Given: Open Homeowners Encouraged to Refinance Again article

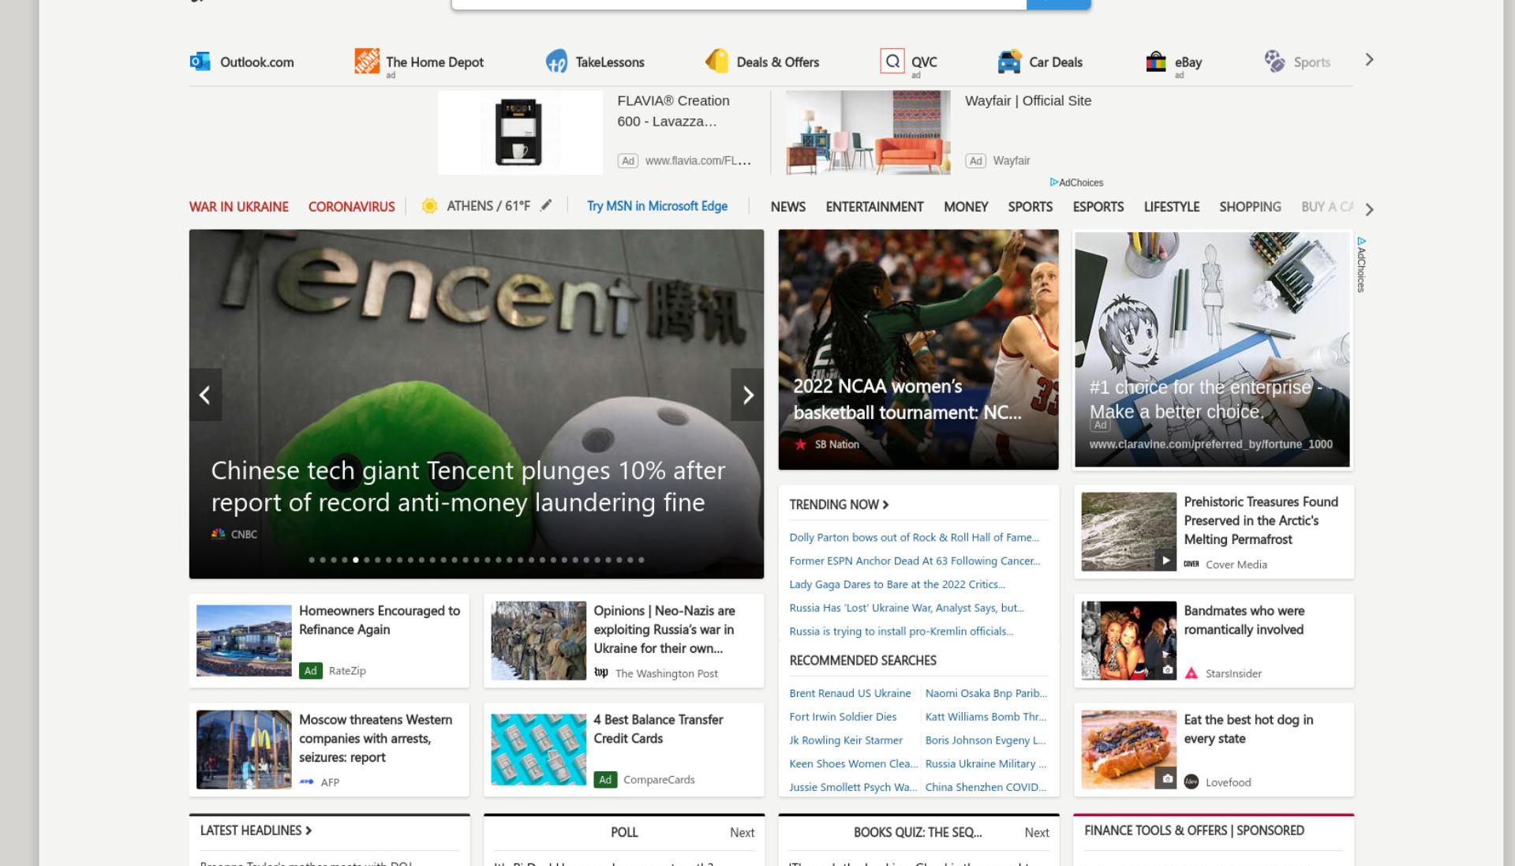Looking at the screenshot, I should pyautogui.click(x=329, y=641).
